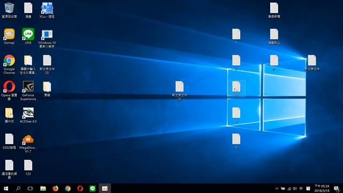Select the GeForce Experience desktop shortcut
The image size is (343, 193).
click(x=28, y=91)
